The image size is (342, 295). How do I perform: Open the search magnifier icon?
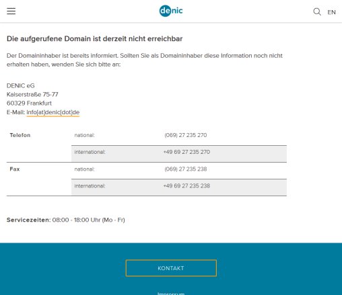[x=317, y=11]
